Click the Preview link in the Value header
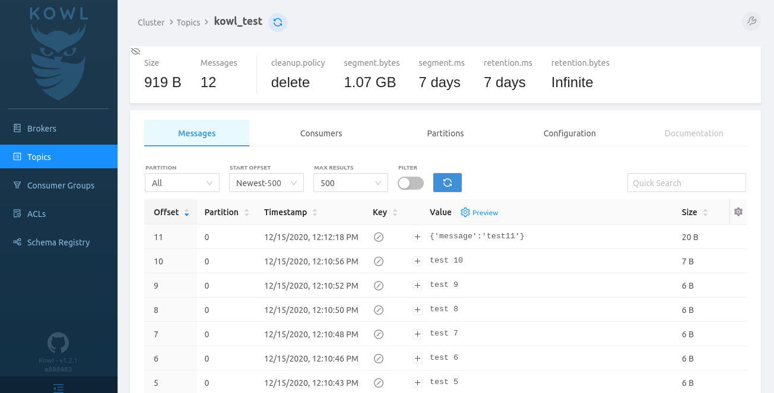 (x=484, y=212)
